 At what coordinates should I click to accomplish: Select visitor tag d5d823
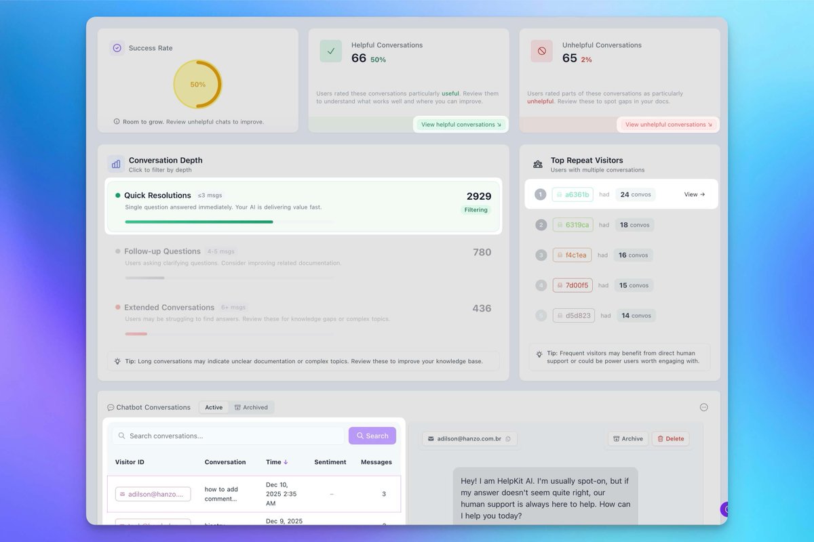click(x=573, y=316)
